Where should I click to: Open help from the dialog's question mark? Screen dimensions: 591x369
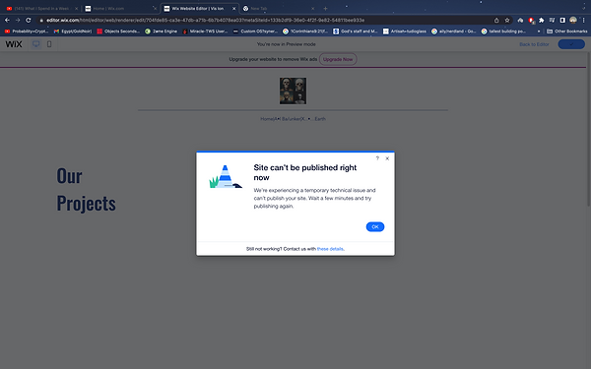tap(377, 158)
